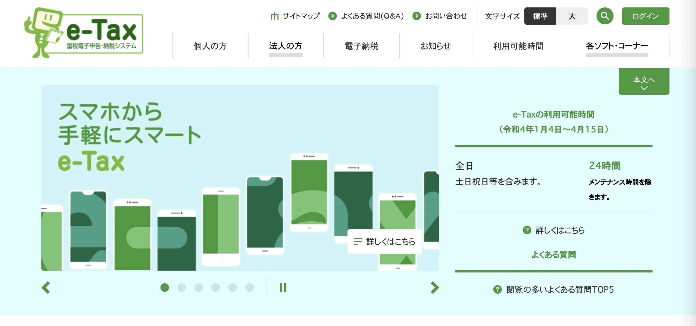Select fourth carousel dot
Viewport: 696px width, 326px height.
click(216, 288)
